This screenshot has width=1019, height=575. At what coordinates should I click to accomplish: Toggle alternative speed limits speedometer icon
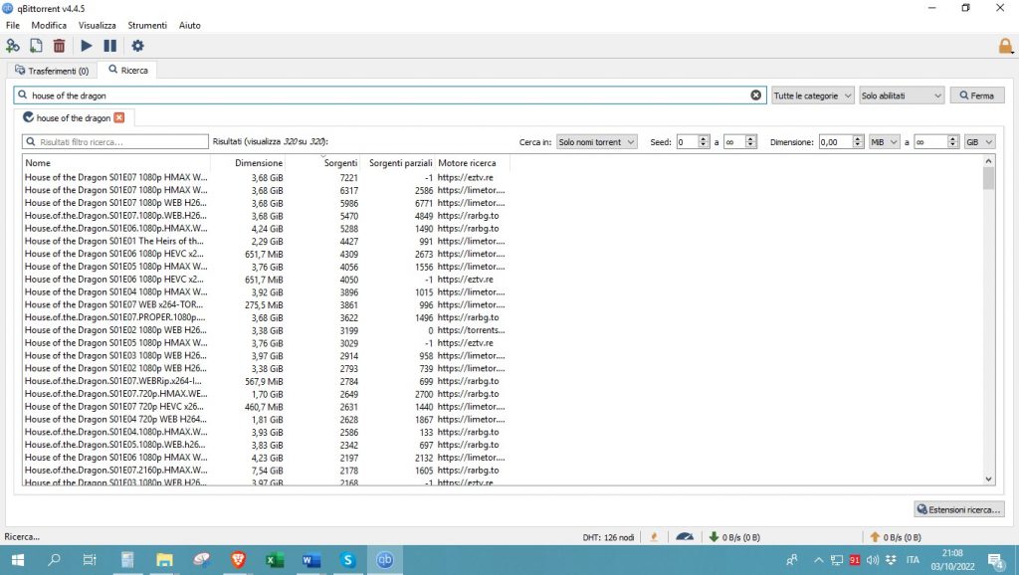pyautogui.click(x=685, y=537)
